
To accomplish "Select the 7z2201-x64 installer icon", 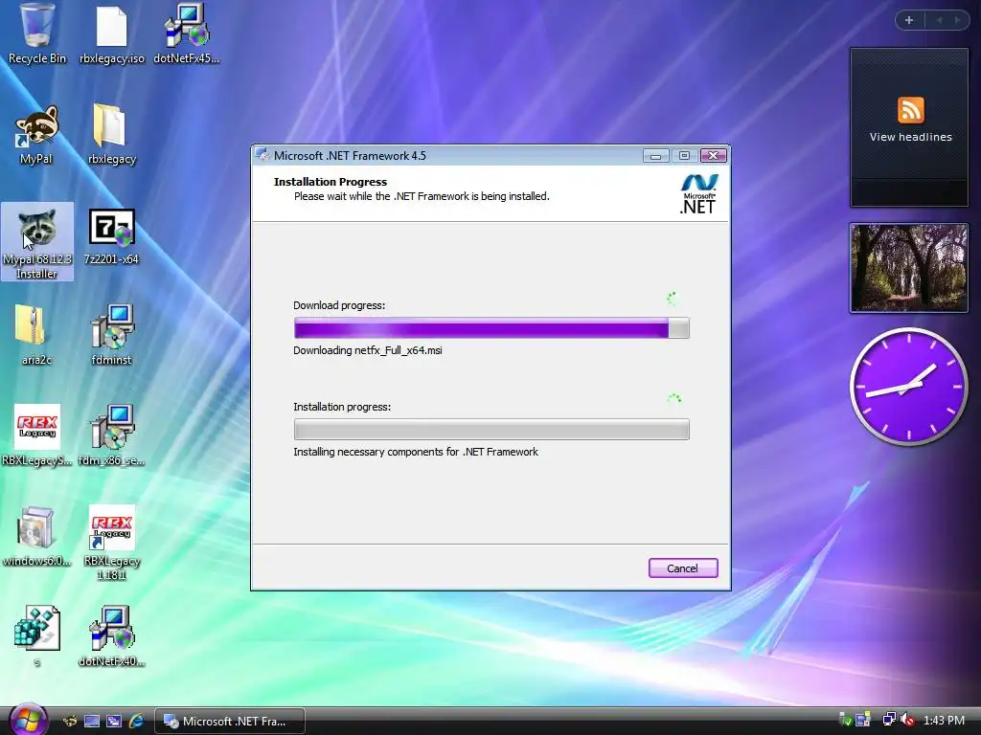I will pyautogui.click(x=111, y=236).
